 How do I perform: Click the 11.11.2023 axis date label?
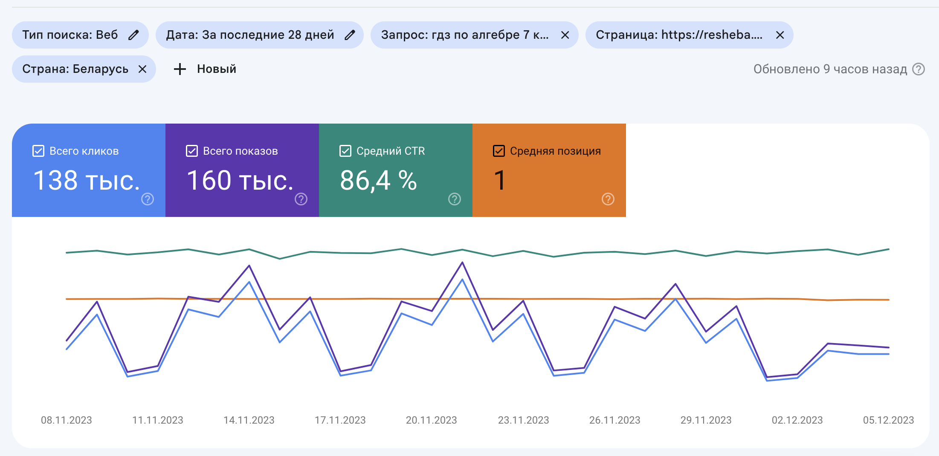pos(158,420)
